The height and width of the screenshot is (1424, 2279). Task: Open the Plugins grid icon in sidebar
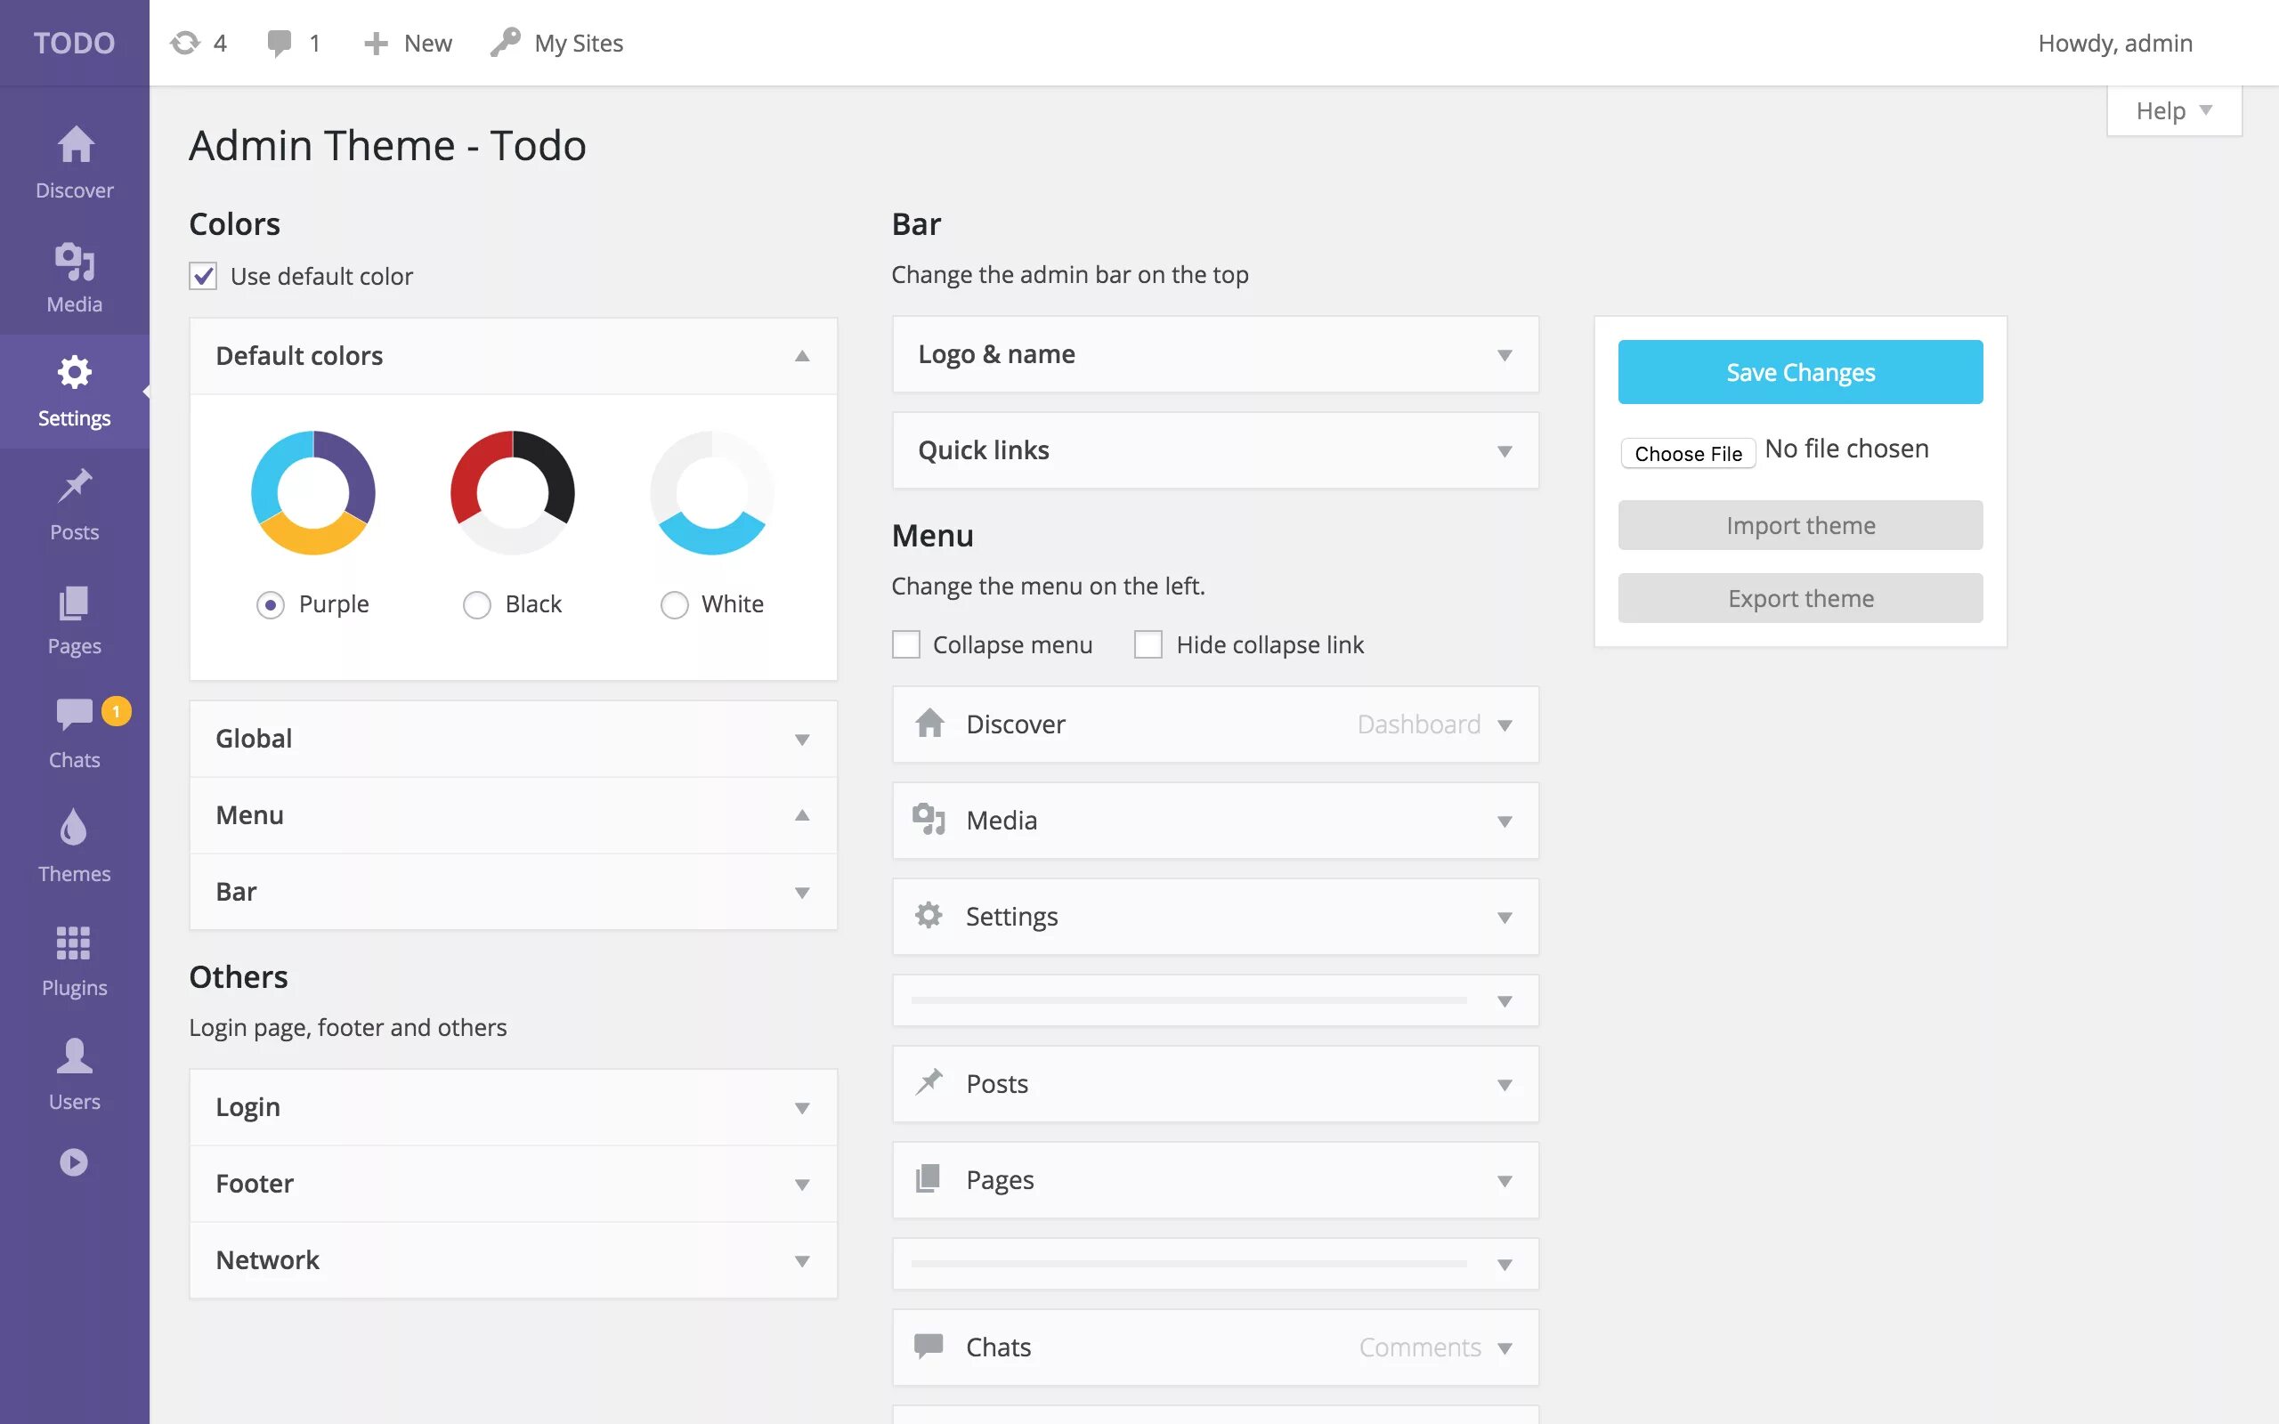point(75,943)
